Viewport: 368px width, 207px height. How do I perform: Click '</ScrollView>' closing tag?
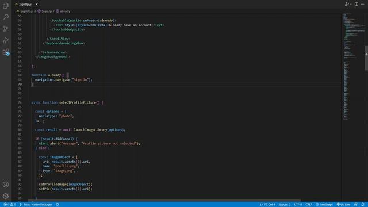point(58,39)
